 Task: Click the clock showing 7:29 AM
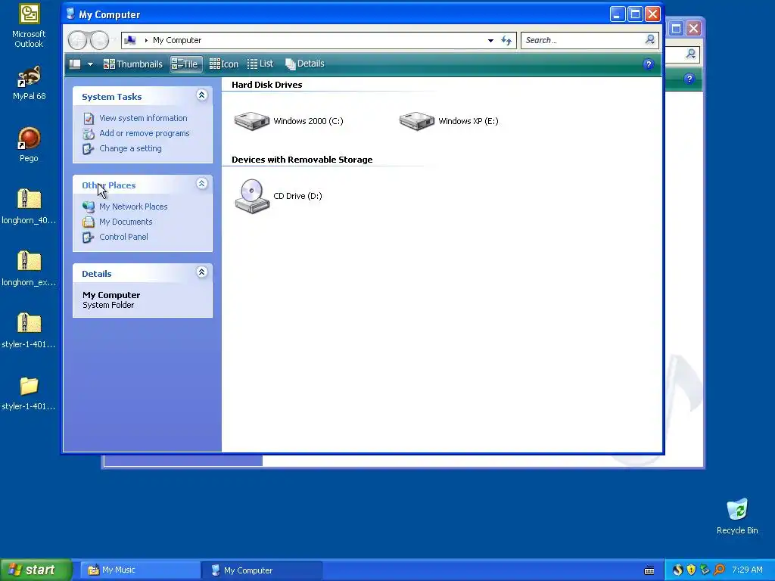click(747, 570)
